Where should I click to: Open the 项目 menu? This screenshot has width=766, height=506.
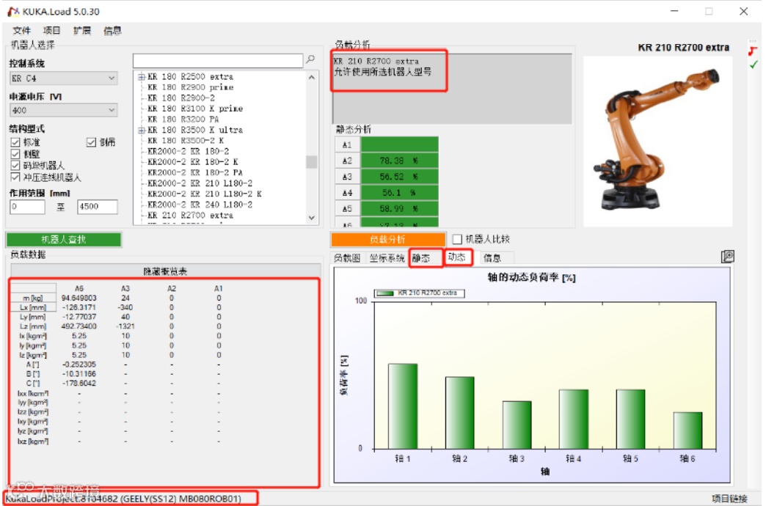(51, 30)
